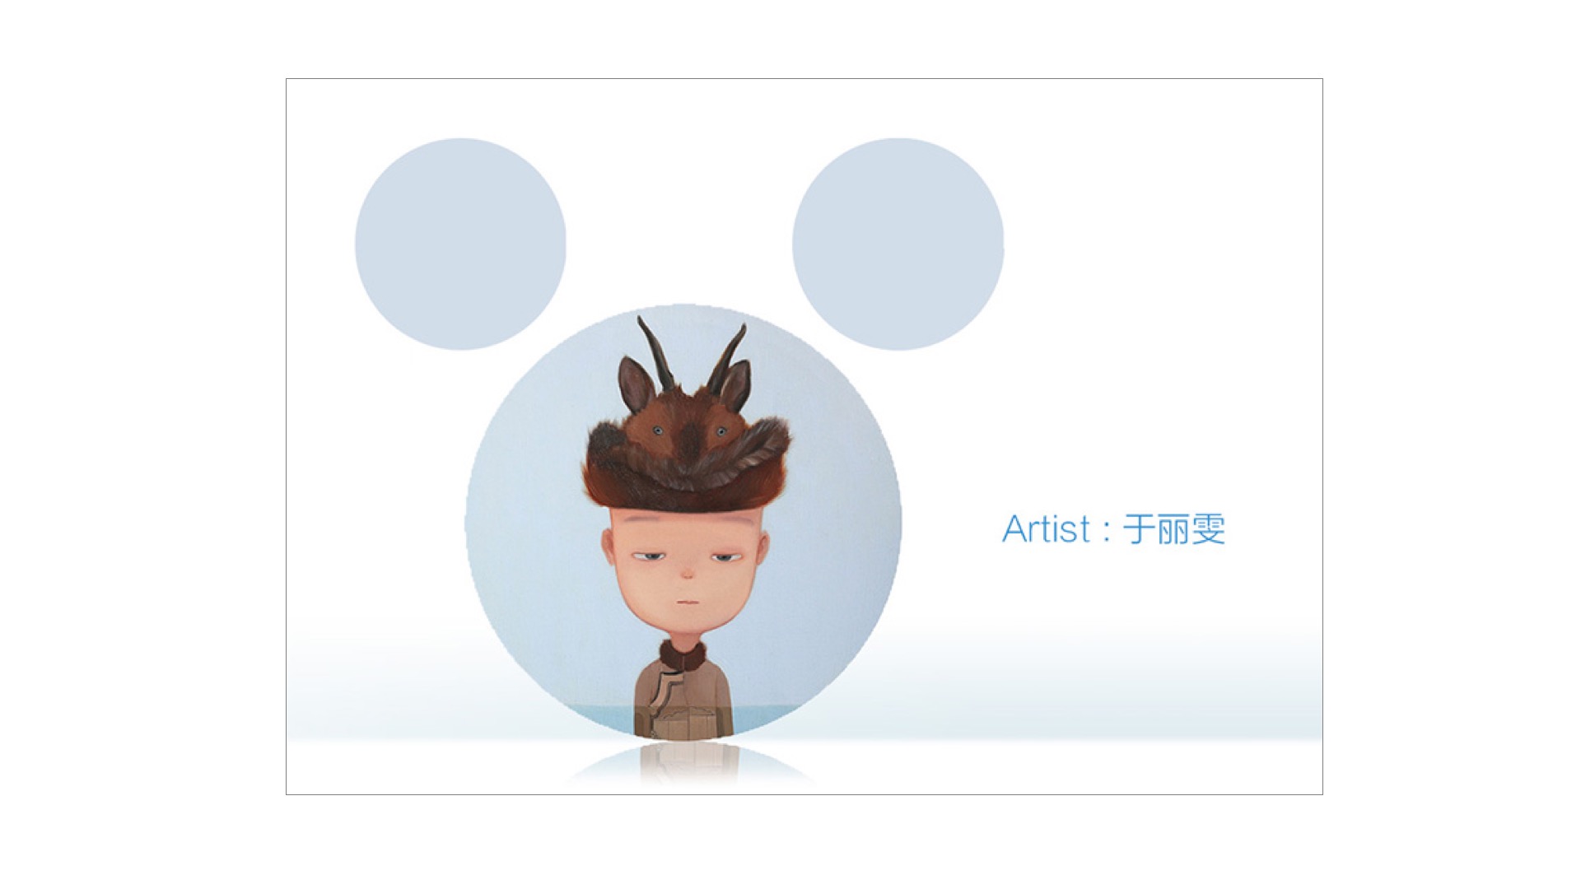Click the boy's left eye
1581x889 pixels.
pos(650,557)
